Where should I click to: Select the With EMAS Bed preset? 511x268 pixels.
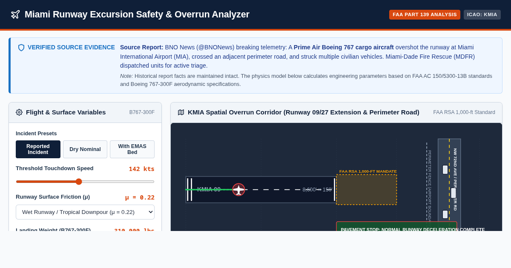click(132, 149)
